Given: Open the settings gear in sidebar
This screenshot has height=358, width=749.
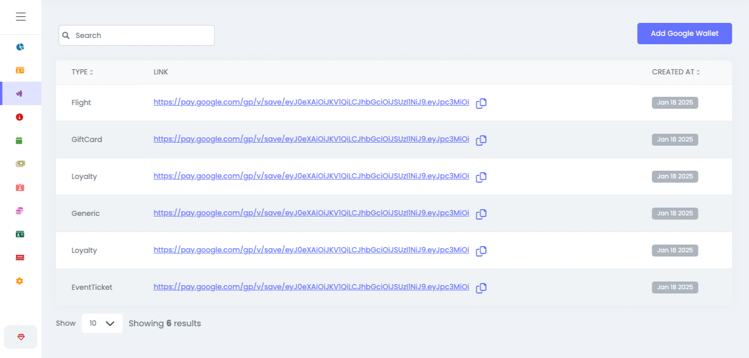Looking at the screenshot, I should [x=20, y=281].
